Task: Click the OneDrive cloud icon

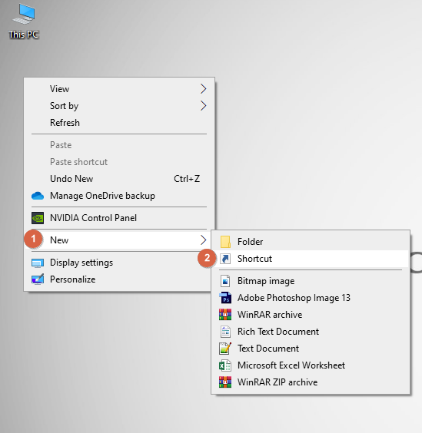Action: 38,196
